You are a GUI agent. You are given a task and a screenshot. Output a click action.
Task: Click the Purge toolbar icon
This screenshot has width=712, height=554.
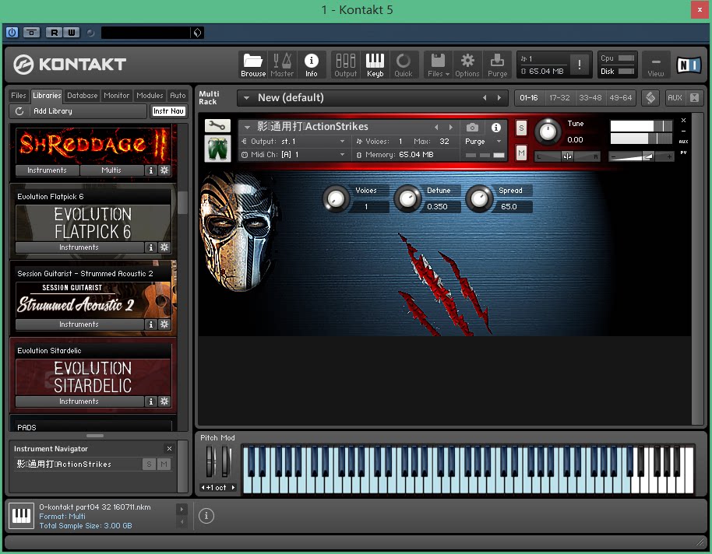tap(497, 65)
